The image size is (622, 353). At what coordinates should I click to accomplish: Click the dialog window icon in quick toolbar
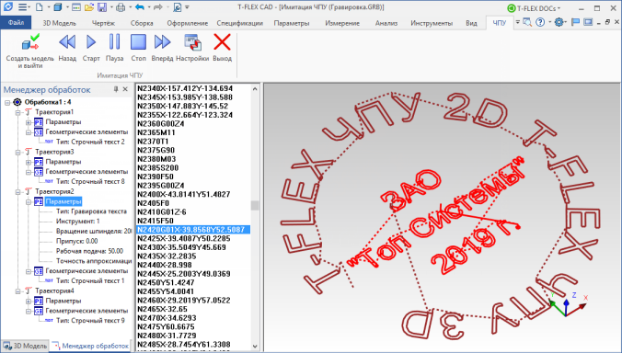click(x=76, y=7)
